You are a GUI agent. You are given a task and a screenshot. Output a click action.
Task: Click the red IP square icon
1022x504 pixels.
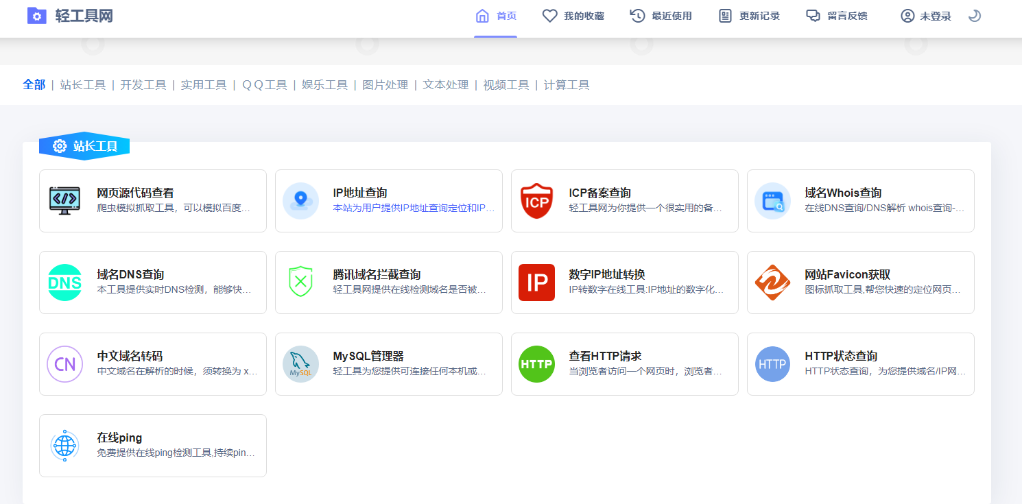point(536,283)
